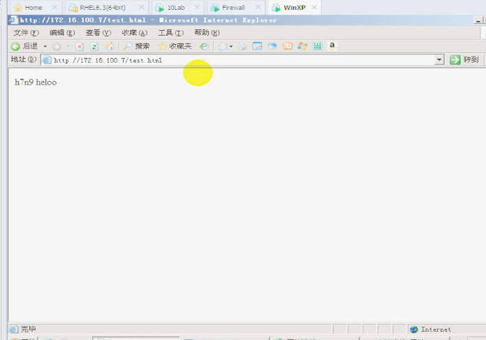The image size is (486, 340).
Task: Open the Favorites (收藏夹) toolbar button
Action: 175,46
